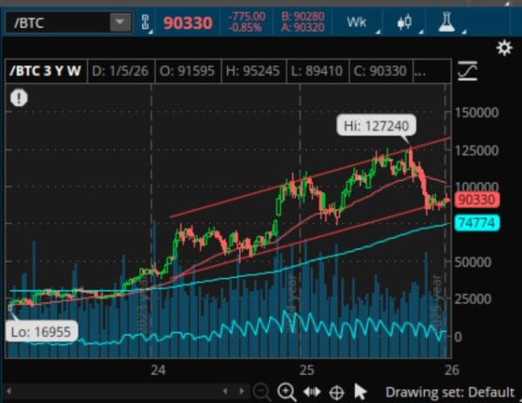This screenshot has width=522, height=403.
Task: Click the last price 90330 in toolbar
Action: coord(188,22)
